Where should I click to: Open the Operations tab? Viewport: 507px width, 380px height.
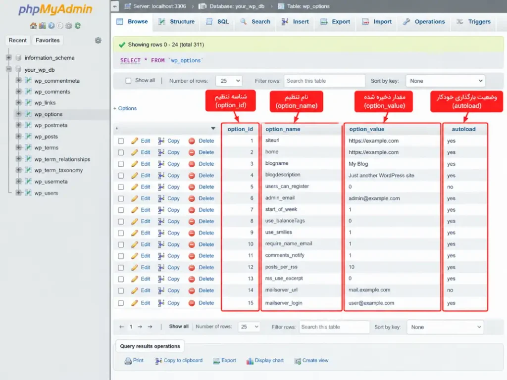[424, 22]
